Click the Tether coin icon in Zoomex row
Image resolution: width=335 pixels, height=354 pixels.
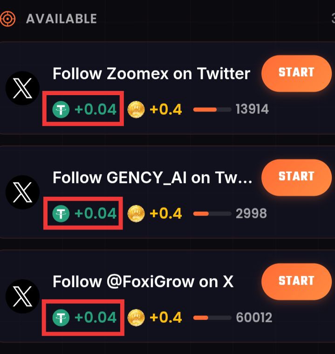[x=61, y=110]
